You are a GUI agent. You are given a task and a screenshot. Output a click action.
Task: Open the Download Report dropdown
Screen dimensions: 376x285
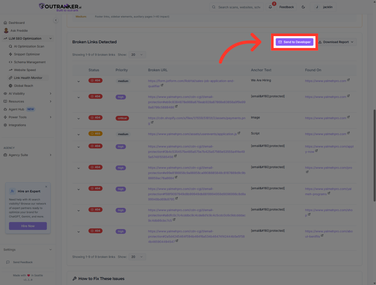tap(336, 42)
